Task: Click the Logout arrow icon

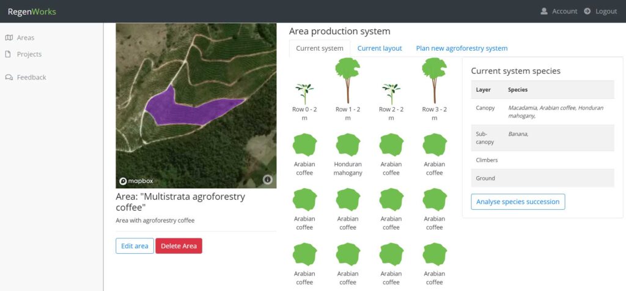Action: 587,11
